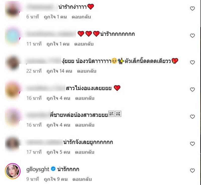Screen dimensions: 201x185
Task: Like the 6 นาที comment with heart icon
Action: [192, 9]
